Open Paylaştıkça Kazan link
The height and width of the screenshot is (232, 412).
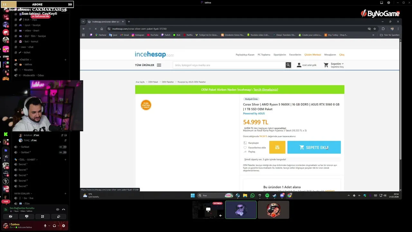coord(245,55)
